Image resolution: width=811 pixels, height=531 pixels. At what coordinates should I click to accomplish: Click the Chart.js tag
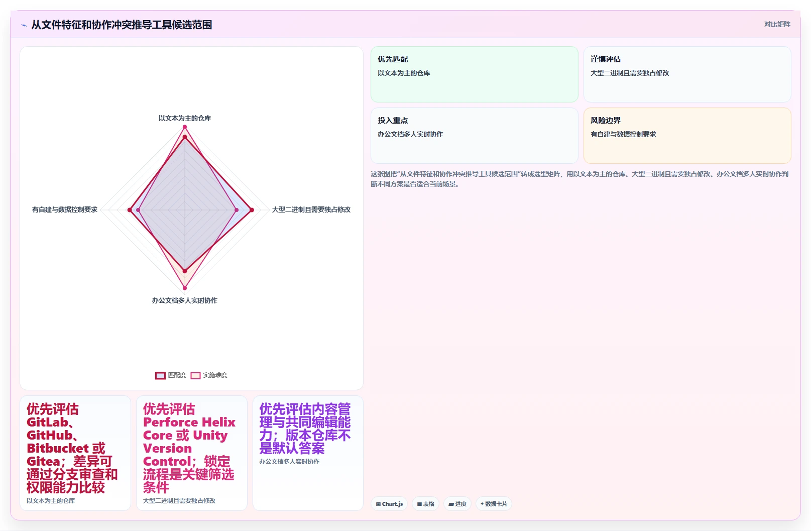(x=389, y=504)
